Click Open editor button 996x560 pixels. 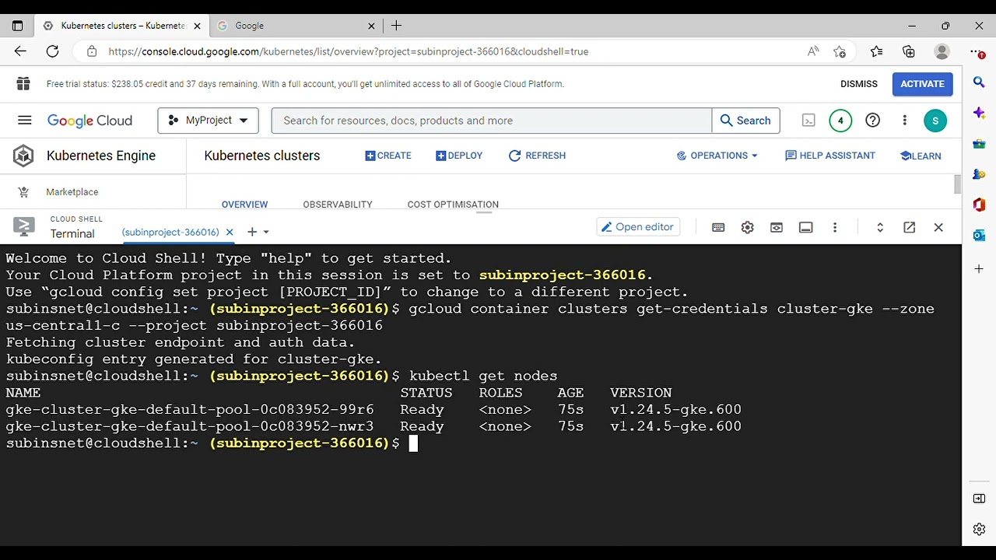pyautogui.click(x=638, y=227)
